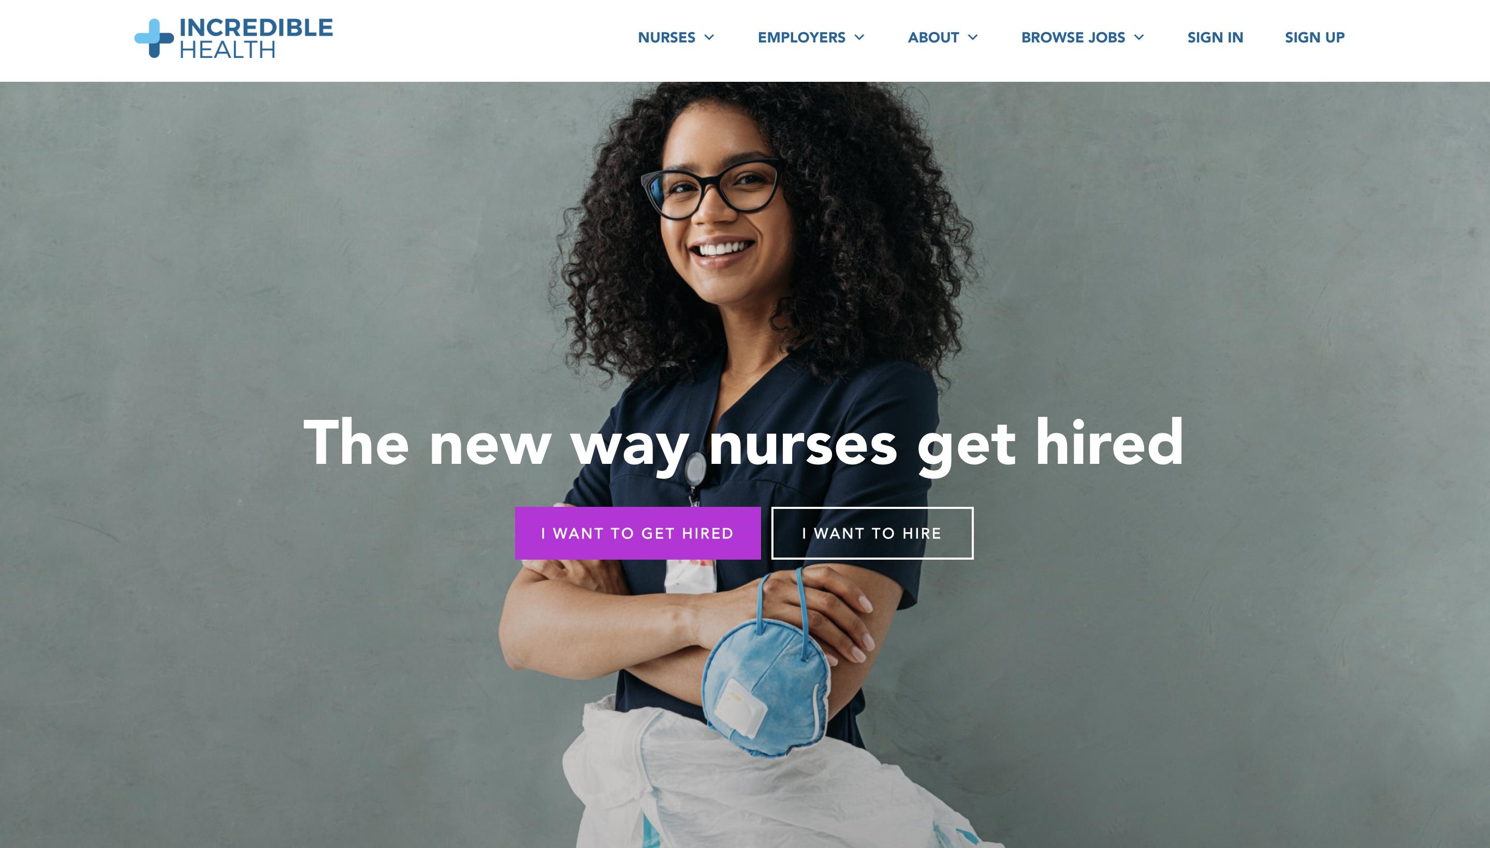The image size is (1490, 848).
Task: Select the ABOUT navigation item
Action: pos(933,38)
